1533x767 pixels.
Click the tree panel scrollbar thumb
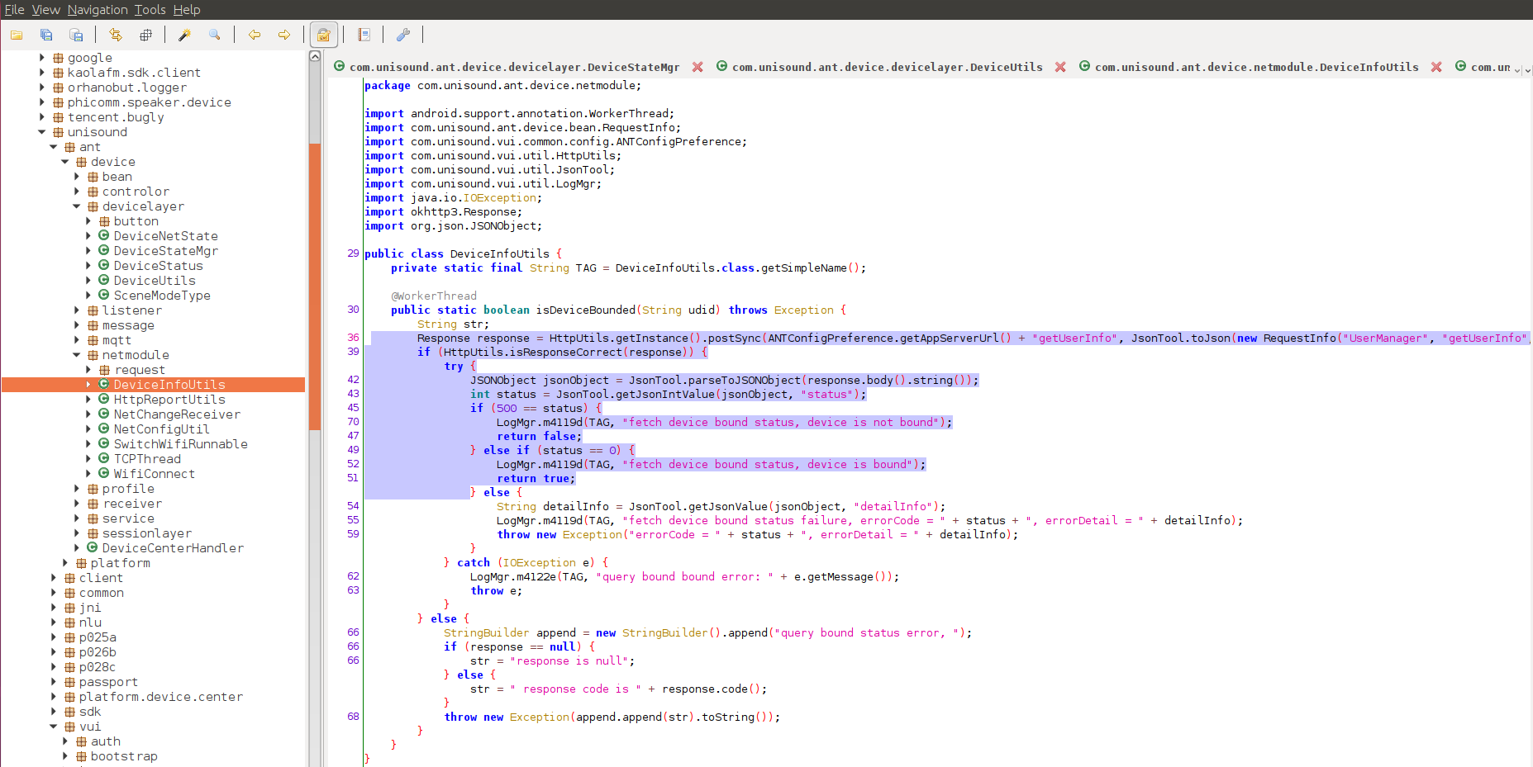pyautogui.click(x=314, y=286)
